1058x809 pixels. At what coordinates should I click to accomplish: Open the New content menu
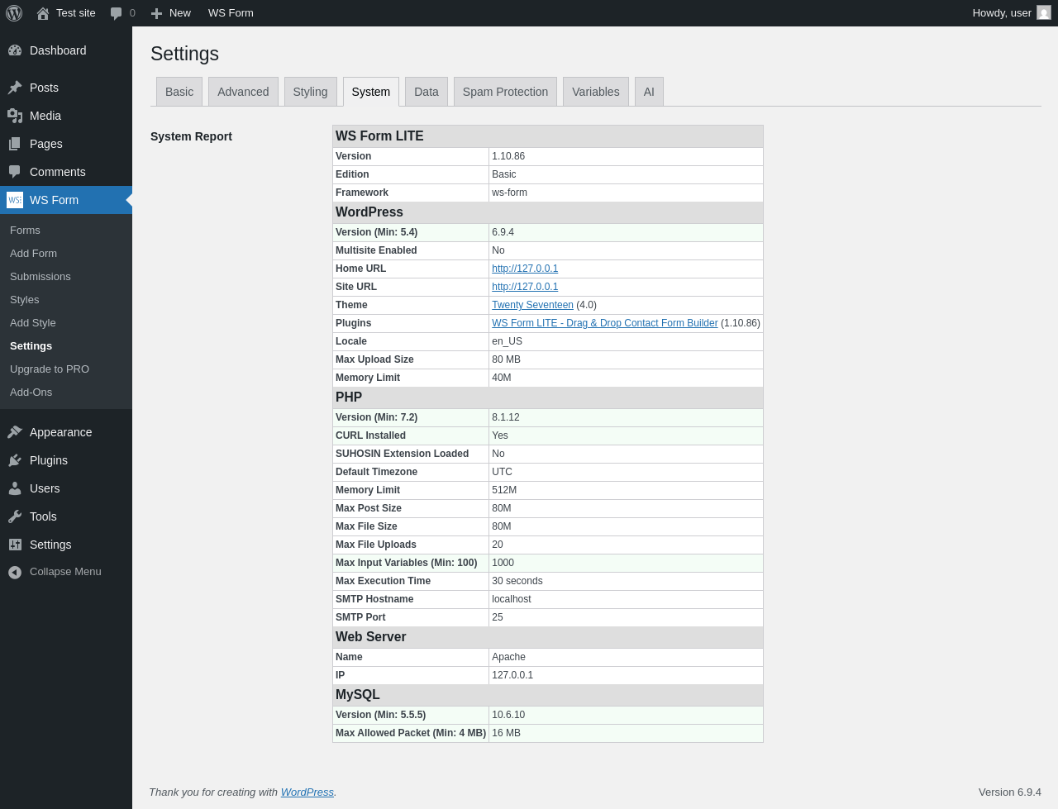170,13
